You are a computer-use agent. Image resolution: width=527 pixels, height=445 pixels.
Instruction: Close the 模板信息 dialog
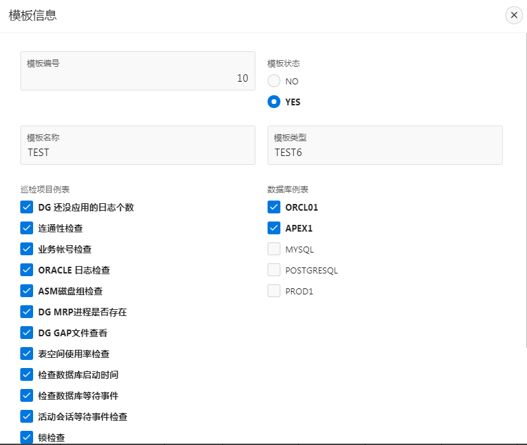coord(514,16)
